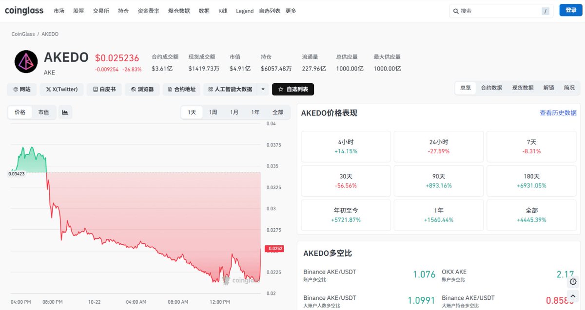Open the 爆仓数据 menu
This screenshot has height=310, width=585.
click(179, 11)
